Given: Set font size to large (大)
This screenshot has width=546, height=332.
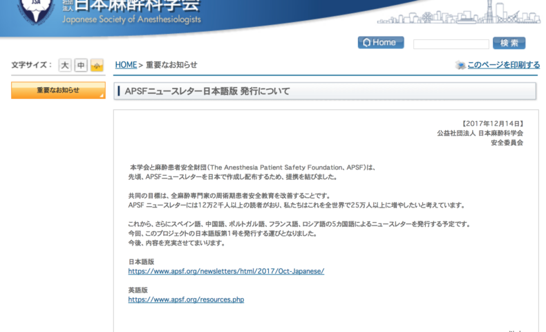Looking at the screenshot, I should click(x=65, y=65).
